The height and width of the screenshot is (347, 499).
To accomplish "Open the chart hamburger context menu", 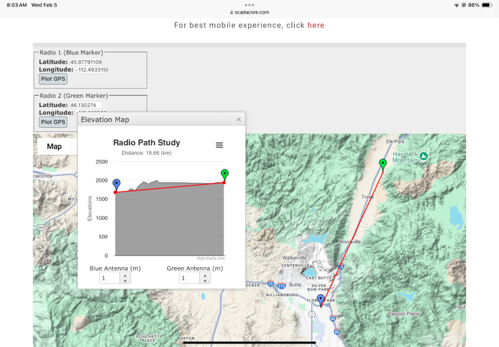I will pos(219,145).
